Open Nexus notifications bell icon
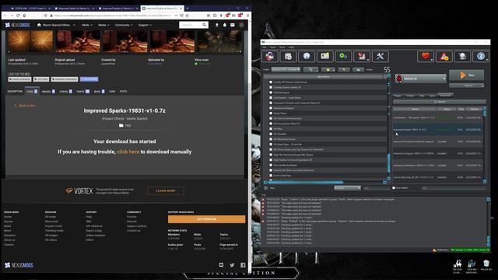 coord(225,25)
